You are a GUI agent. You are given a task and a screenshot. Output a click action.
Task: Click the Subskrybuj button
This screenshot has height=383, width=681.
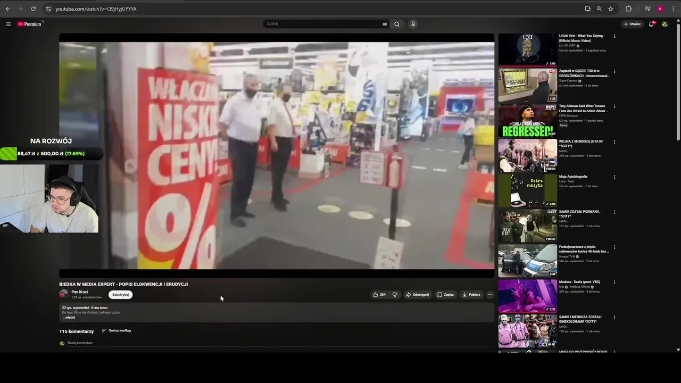click(x=120, y=295)
